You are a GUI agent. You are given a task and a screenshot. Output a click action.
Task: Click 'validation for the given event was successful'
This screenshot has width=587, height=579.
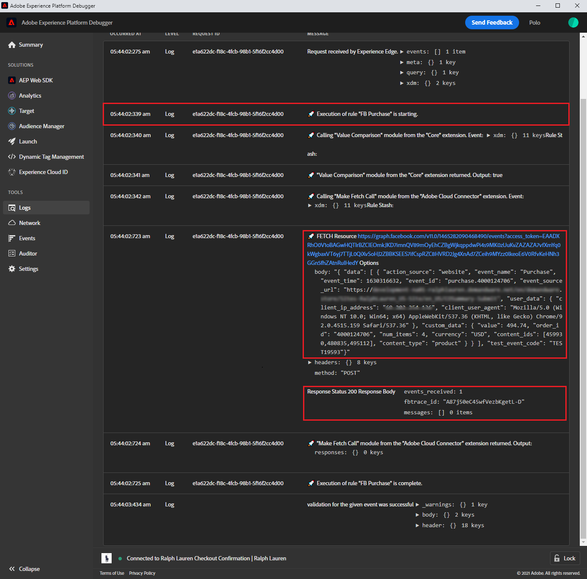point(360,504)
